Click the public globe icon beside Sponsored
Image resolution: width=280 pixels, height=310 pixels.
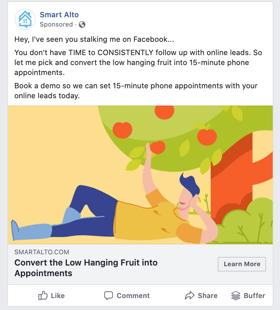pos(82,25)
